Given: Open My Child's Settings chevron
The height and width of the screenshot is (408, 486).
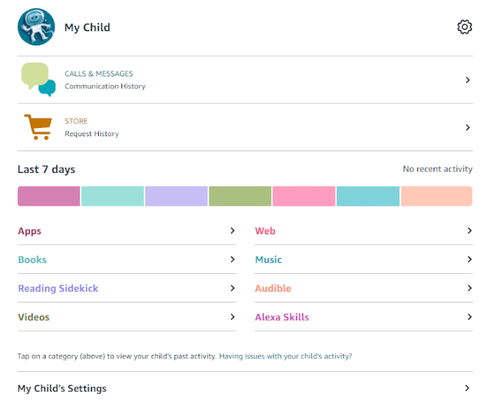Looking at the screenshot, I should (467, 388).
